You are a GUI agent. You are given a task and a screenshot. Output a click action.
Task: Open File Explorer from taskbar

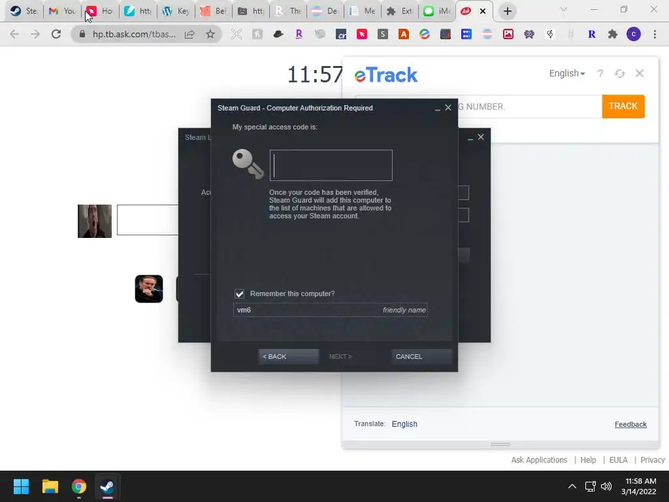coord(50,486)
